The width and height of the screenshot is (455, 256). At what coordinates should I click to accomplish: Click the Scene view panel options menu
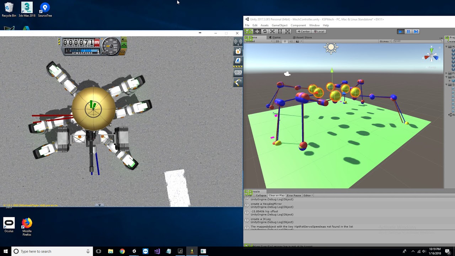[441, 37]
